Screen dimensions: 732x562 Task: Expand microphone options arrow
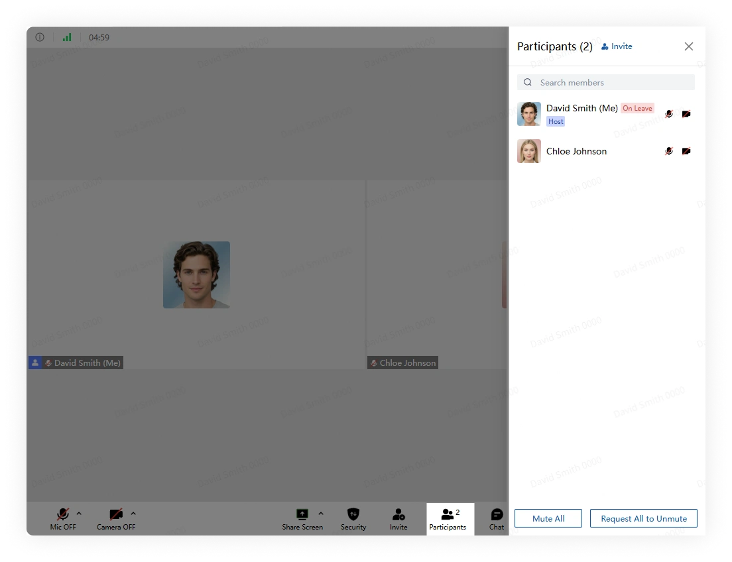point(79,514)
